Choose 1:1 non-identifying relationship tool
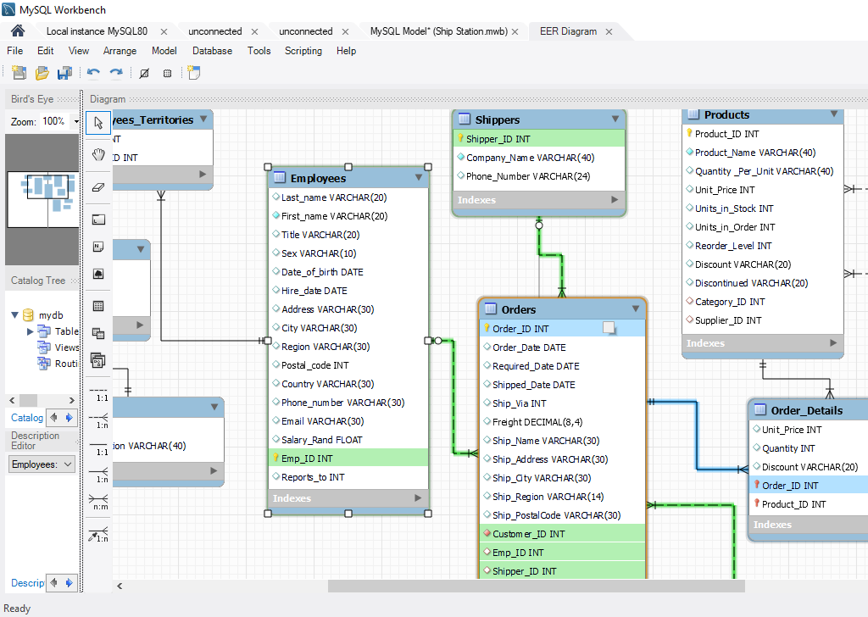Screen dimensions: 868x617 (x=99, y=394)
